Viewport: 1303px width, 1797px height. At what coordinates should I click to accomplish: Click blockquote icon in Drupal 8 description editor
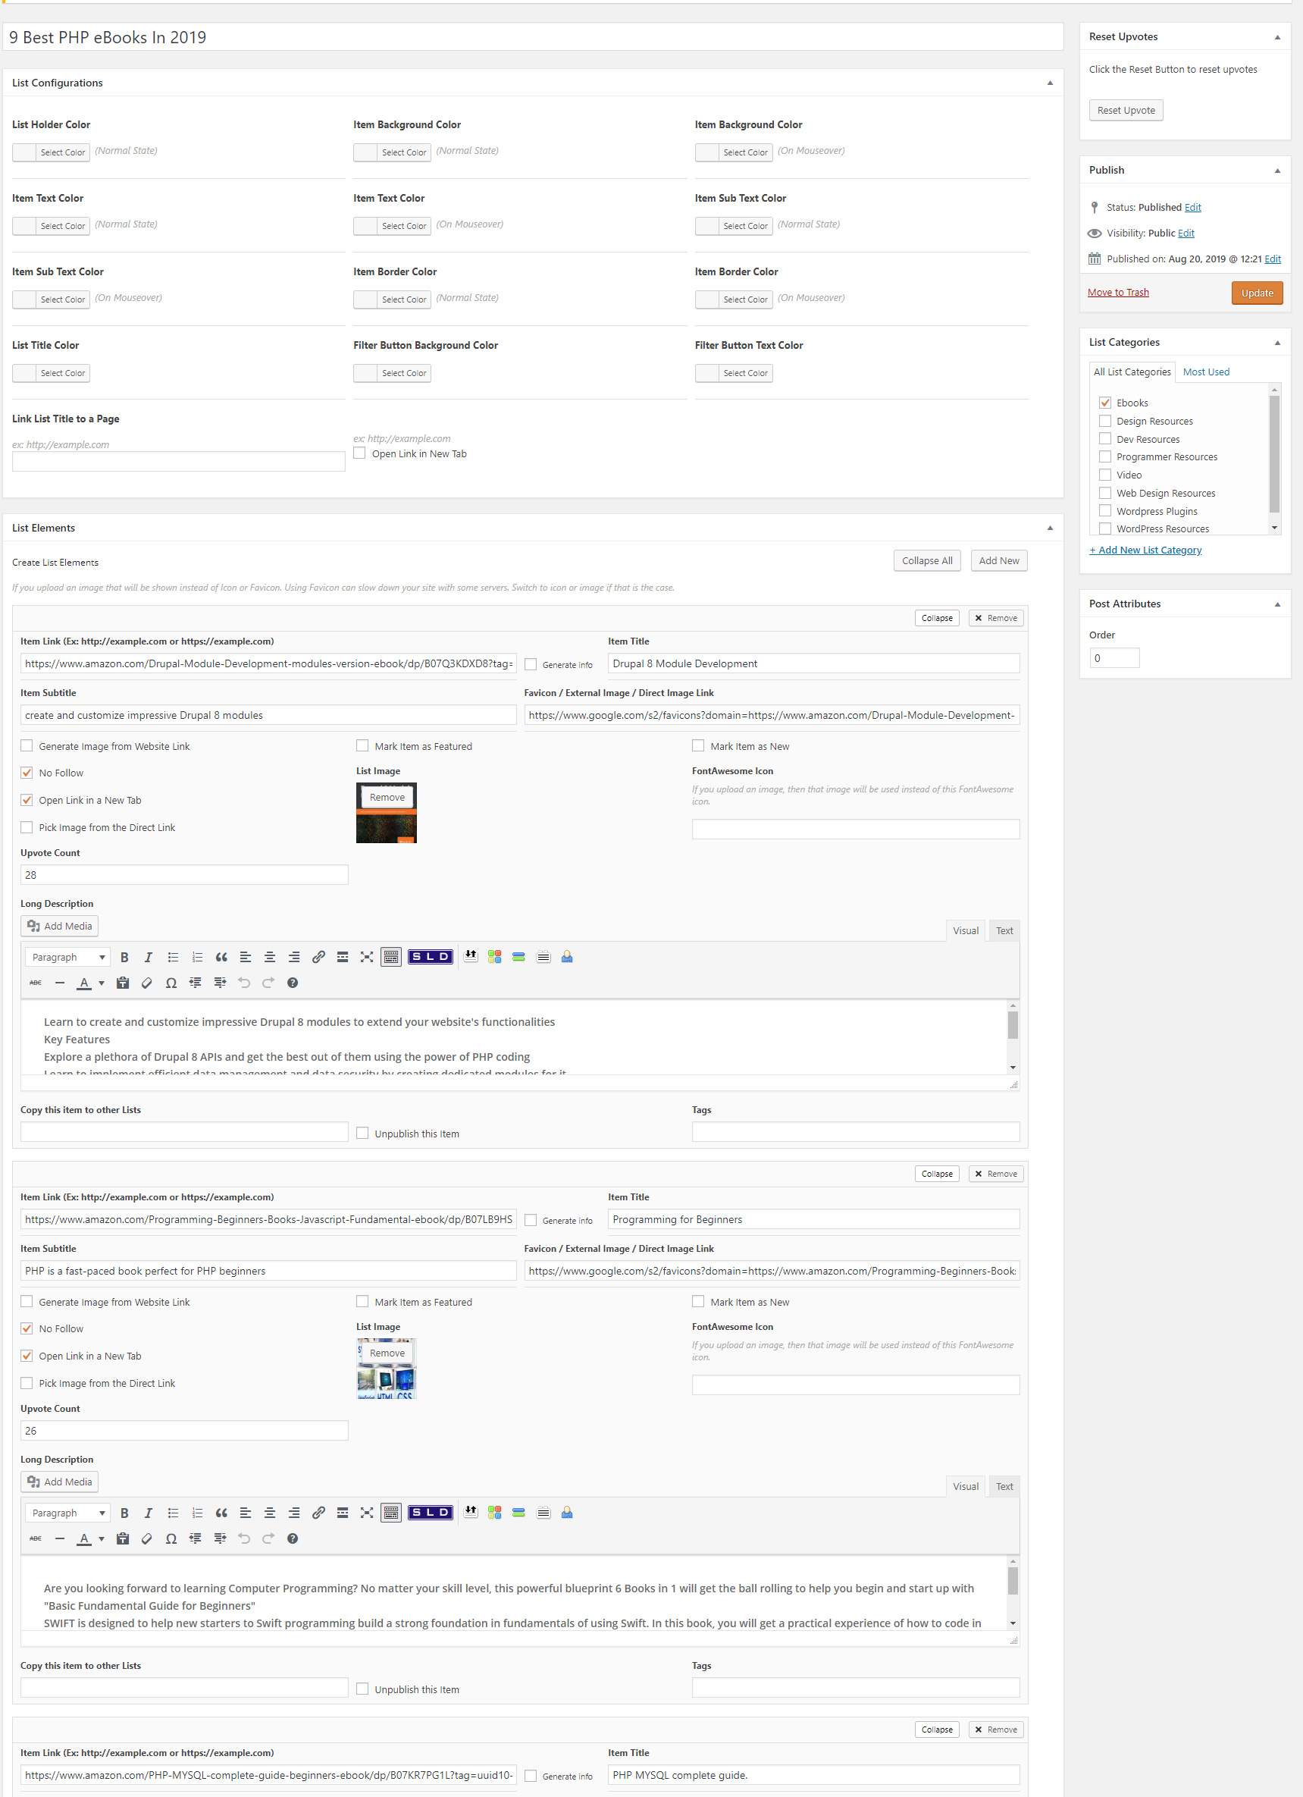[221, 957]
